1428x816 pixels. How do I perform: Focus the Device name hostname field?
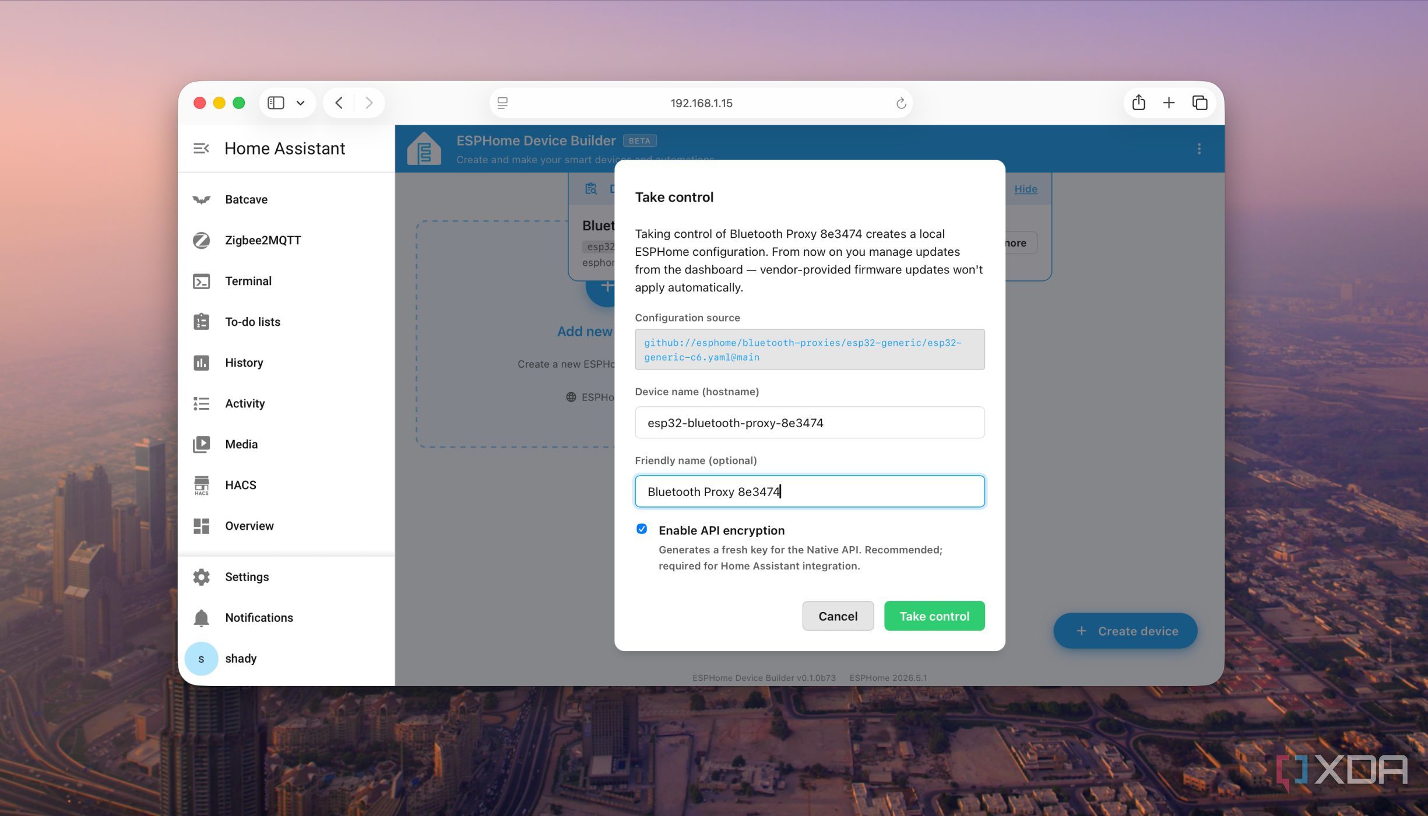[810, 423]
